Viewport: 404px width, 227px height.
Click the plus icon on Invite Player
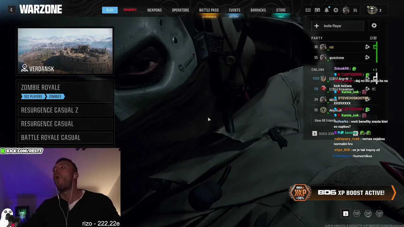pos(317,26)
